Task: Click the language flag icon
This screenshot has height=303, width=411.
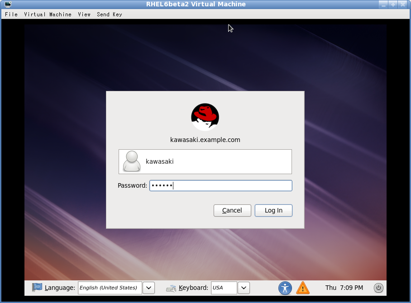Action: pos(37,287)
